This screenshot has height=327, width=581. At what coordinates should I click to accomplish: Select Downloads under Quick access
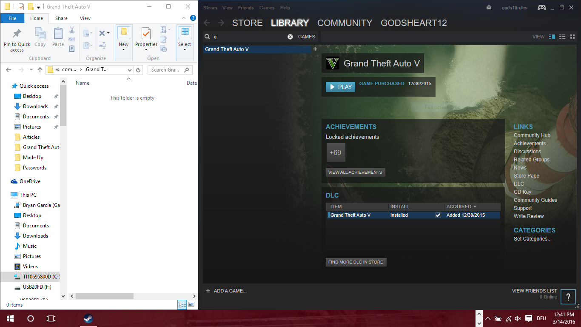pyautogui.click(x=35, y=106)
